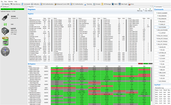
Task: Open the Firmware tool
Action: pos(97,4)
